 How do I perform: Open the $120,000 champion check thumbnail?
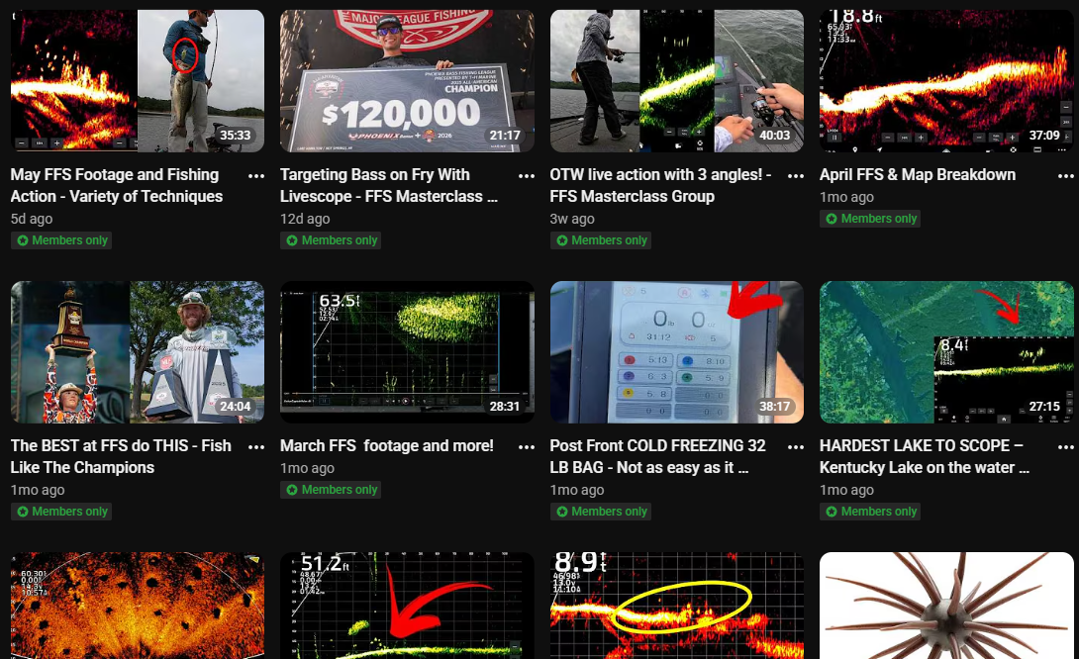[408, 80]
